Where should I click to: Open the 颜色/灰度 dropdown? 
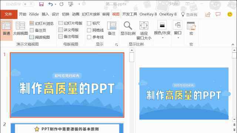tap(162, 30)
